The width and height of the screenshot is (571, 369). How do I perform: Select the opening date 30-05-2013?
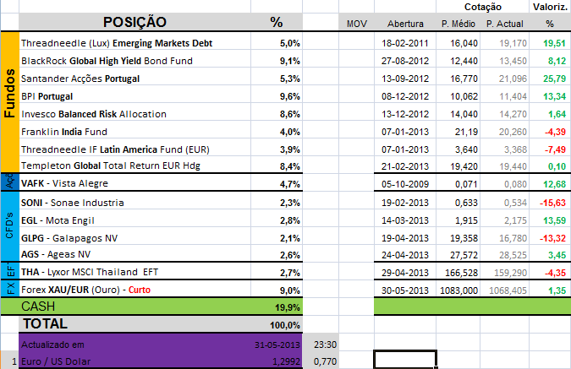point(405,290)
